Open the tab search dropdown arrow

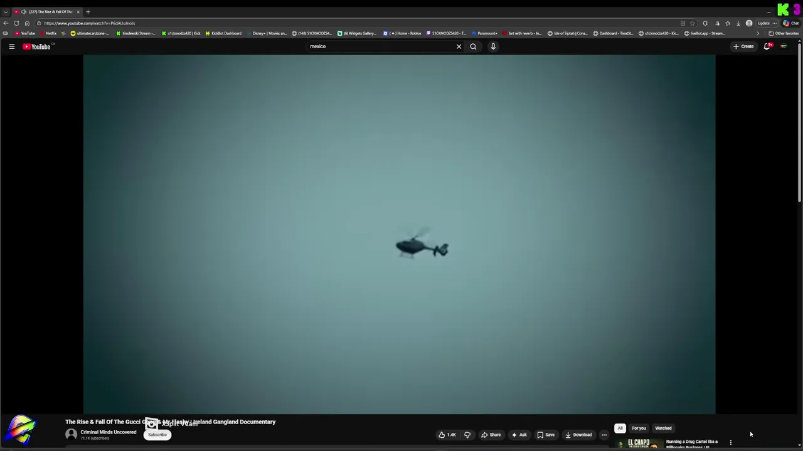(x=6, y=12)
